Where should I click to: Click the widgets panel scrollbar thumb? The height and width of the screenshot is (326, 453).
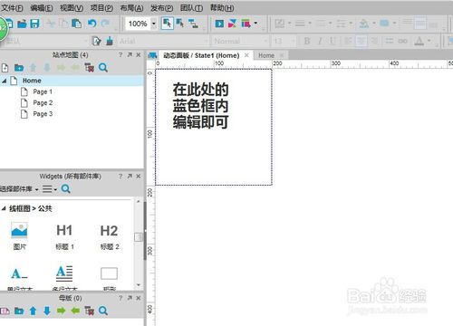tap(139, 237)
